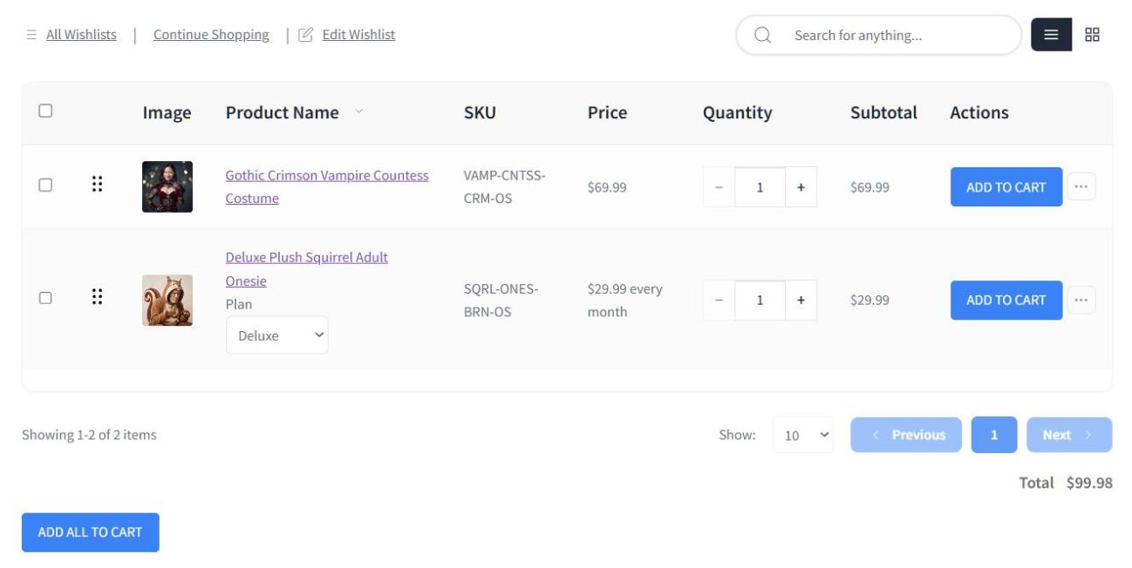Select page 1 in pagination

(x=994, y=435)
